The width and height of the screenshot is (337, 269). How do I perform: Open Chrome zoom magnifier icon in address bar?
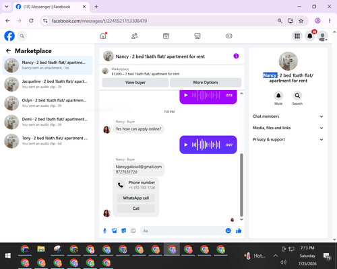[x=280, y=21]
